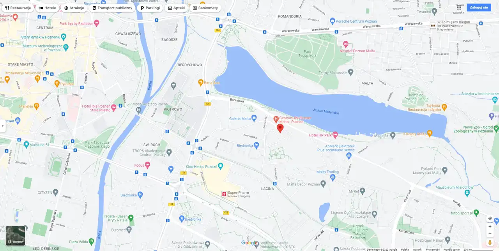
Task: Open the Google apps grid icon
Action: pyautogui.click(x=459, y=7)
